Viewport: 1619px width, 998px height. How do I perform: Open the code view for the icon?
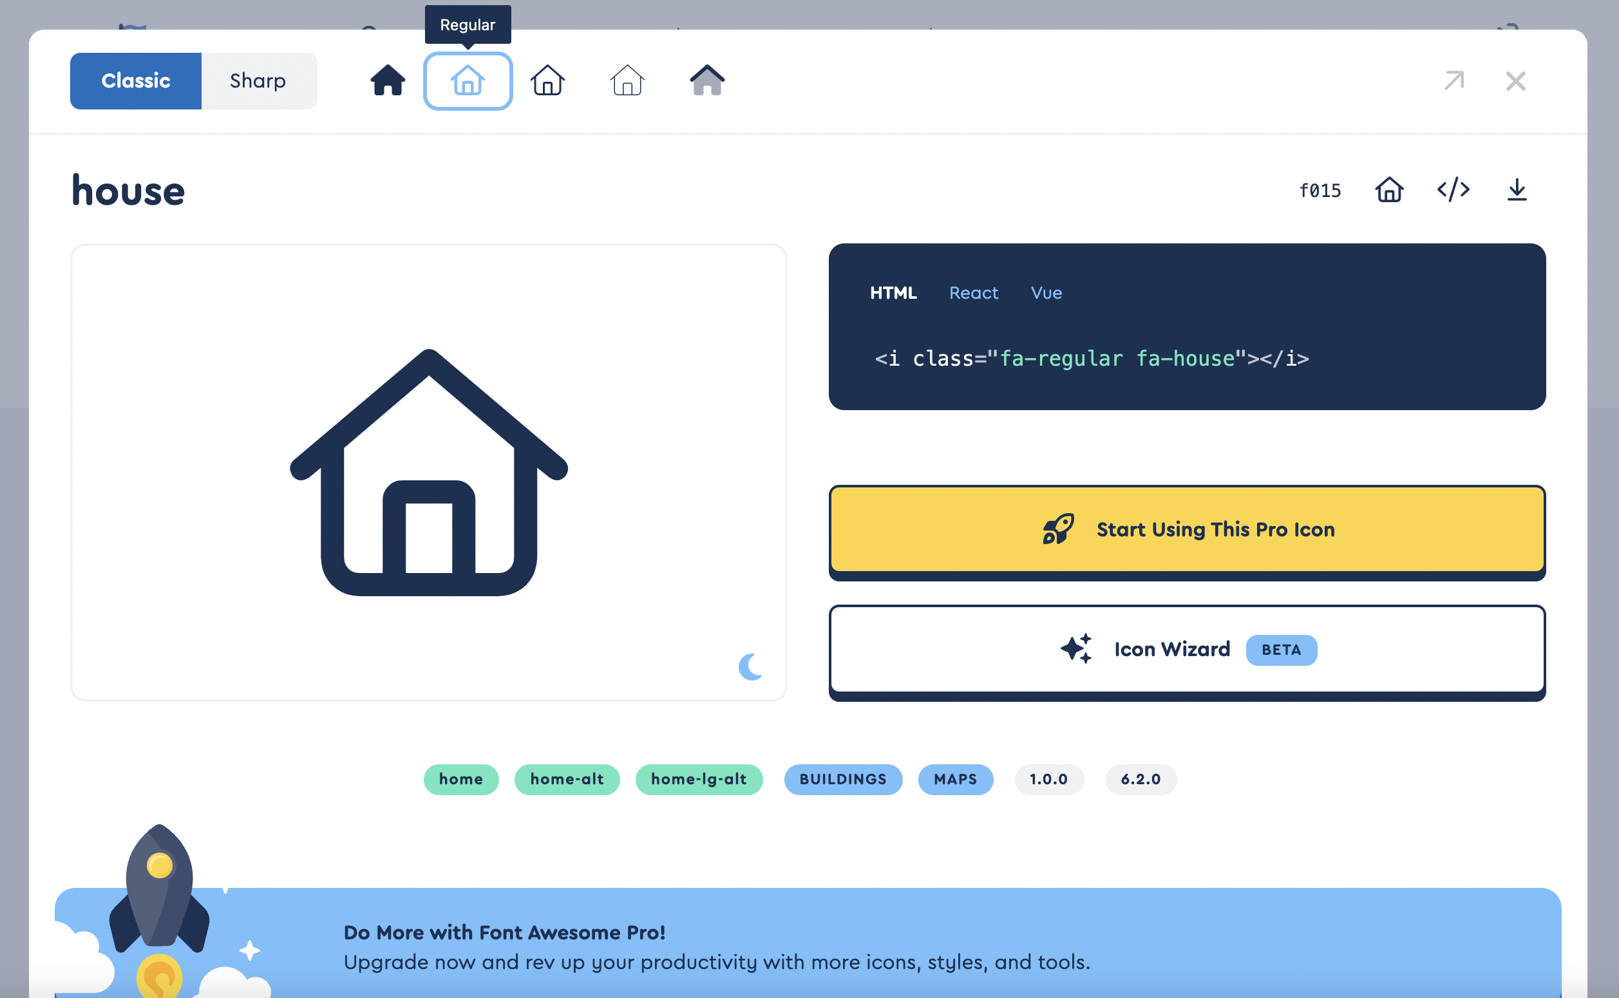click(x=1453, y=190)
